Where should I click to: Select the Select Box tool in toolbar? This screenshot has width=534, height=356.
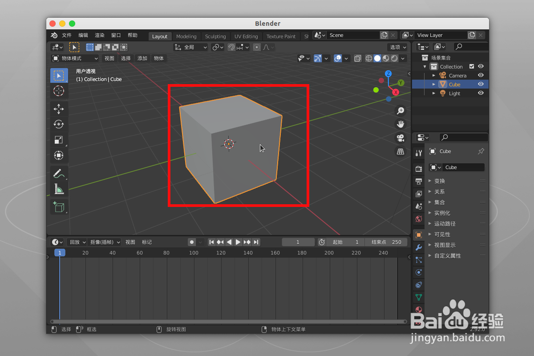[59, 75]
